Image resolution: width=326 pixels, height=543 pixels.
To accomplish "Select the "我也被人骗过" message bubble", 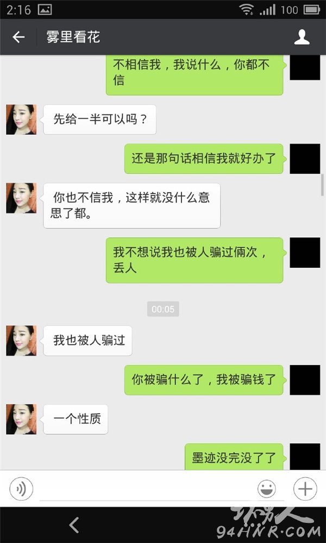I will coord(87,341).
